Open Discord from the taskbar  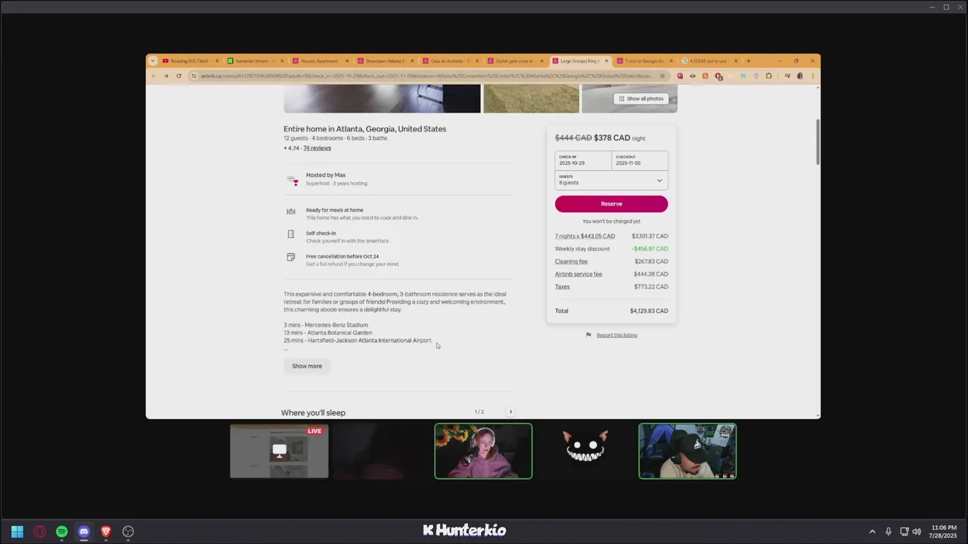pyautogui.click(x=83, y=532)
